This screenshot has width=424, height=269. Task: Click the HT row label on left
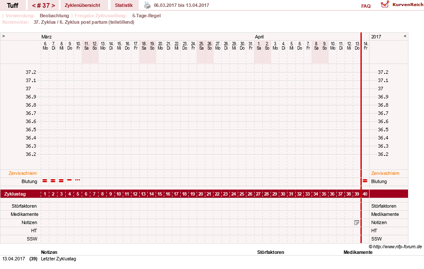click(x=34, y=231)
